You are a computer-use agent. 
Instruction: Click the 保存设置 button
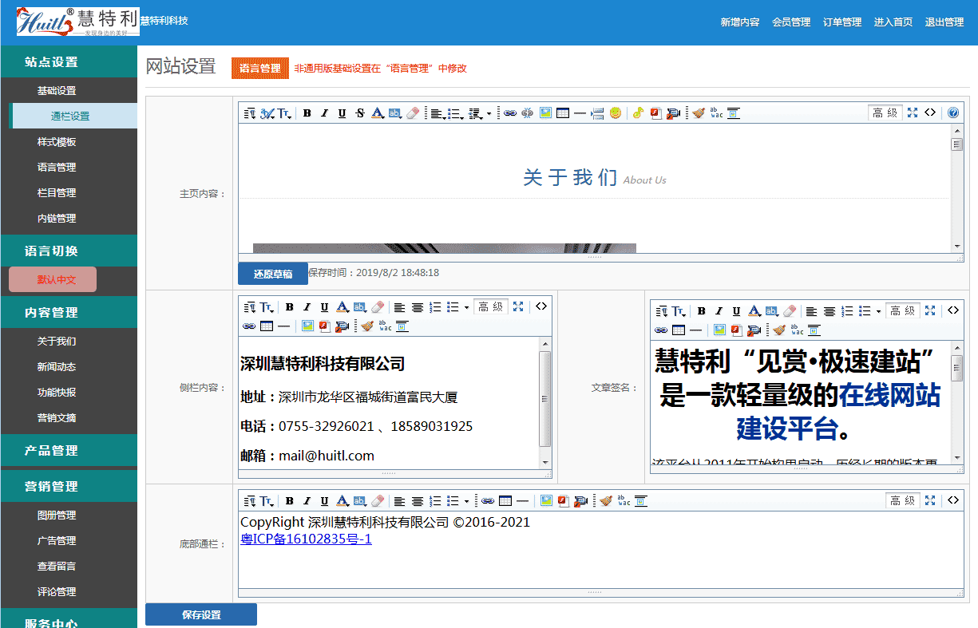pyautogui.click(x=201, y=615)
